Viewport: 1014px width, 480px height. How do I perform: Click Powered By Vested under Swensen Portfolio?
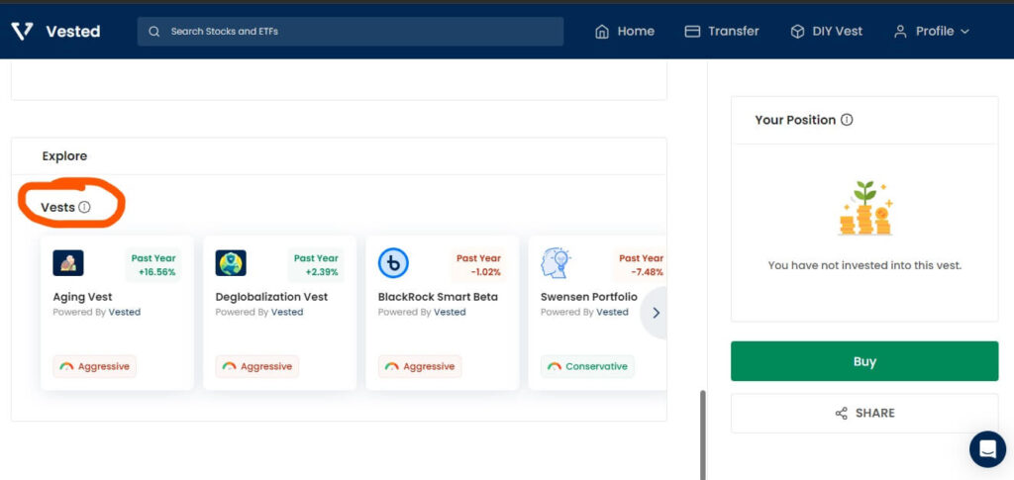584,312
